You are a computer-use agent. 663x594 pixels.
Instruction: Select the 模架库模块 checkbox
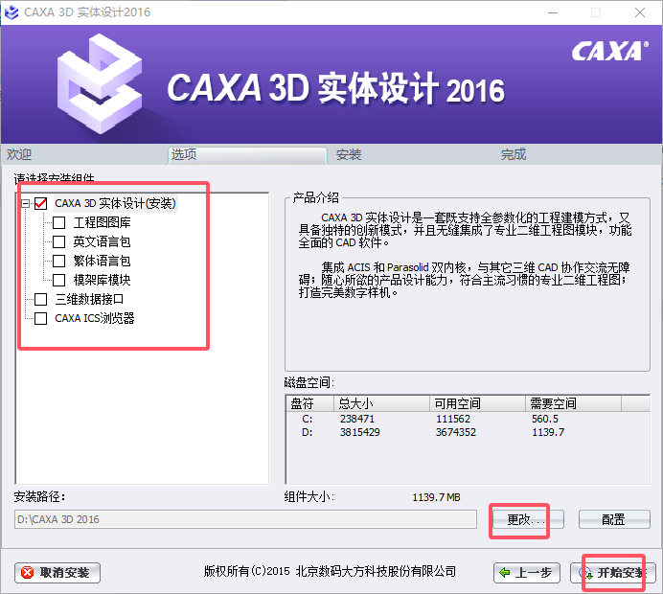coord(58,280)
